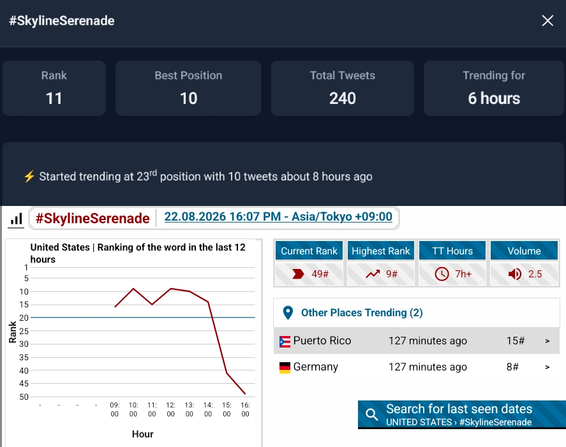Click the Started trending at 23rd position text
This screenshot has width=566, height=447.
pyautogui.click(x=205, y=177)
